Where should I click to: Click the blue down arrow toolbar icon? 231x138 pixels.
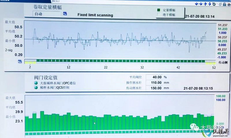tap(210, 4)
